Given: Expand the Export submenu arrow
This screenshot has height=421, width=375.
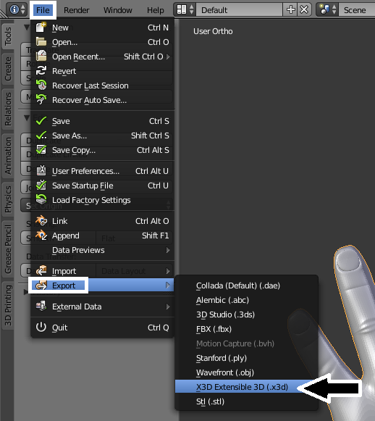Looking at the screenshot, I should click(168, 285).
